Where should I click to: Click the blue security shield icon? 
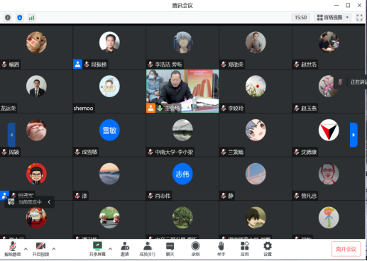pos(20,18)
